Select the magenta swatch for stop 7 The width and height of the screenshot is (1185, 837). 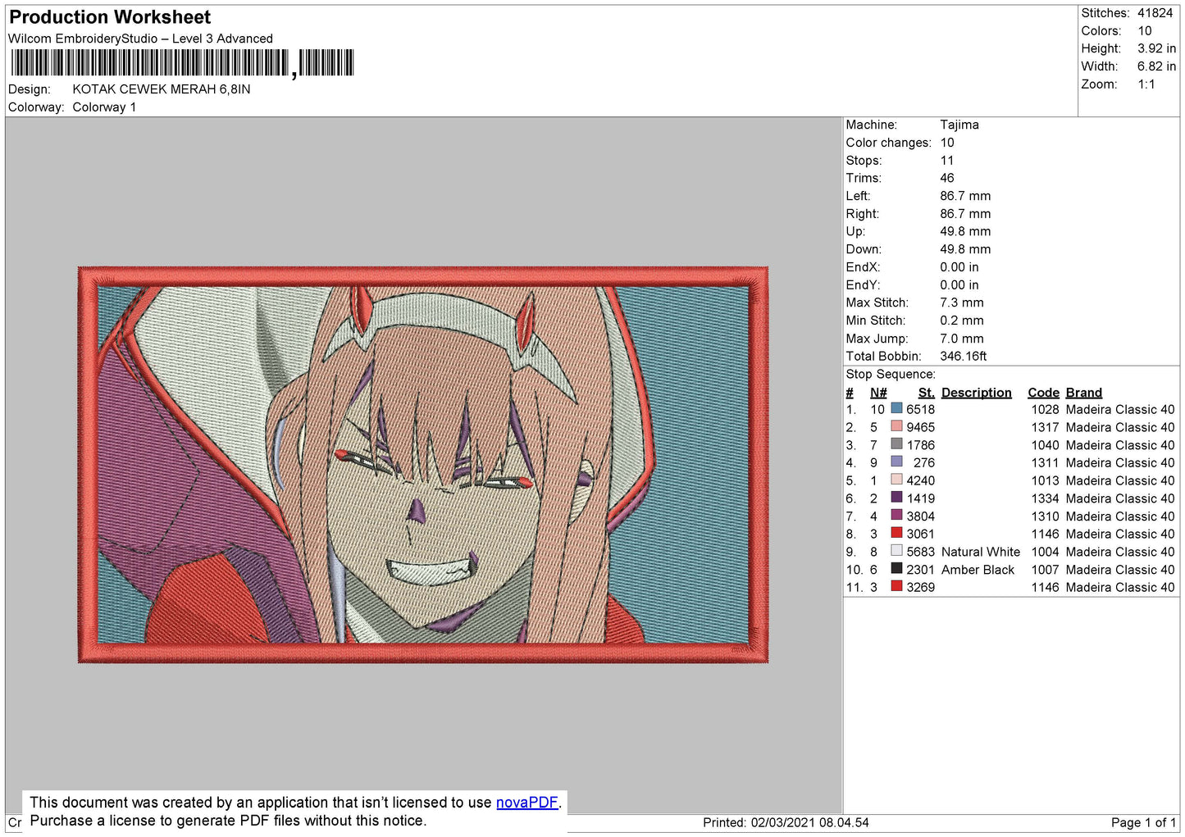897,516
